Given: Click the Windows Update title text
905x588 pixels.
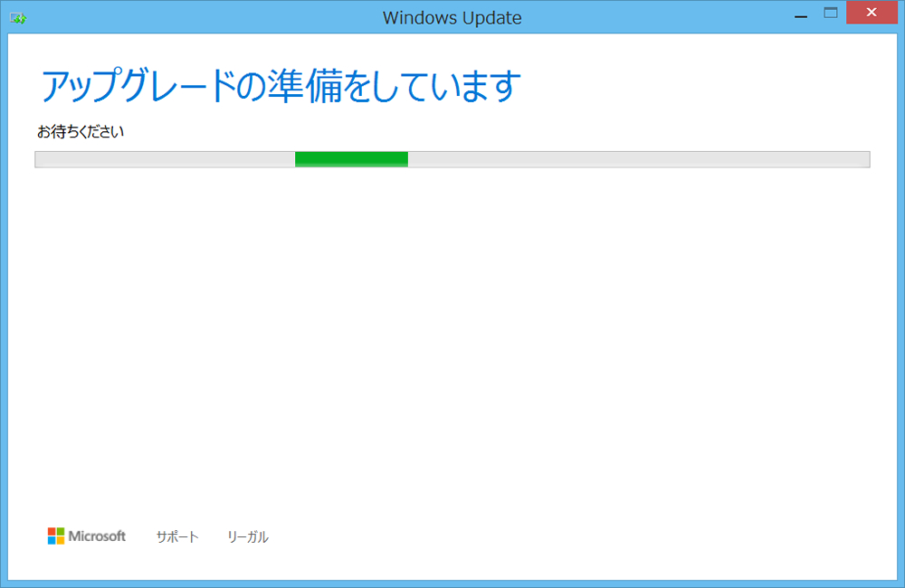Looking at the screenshot, I should [452, 18].
